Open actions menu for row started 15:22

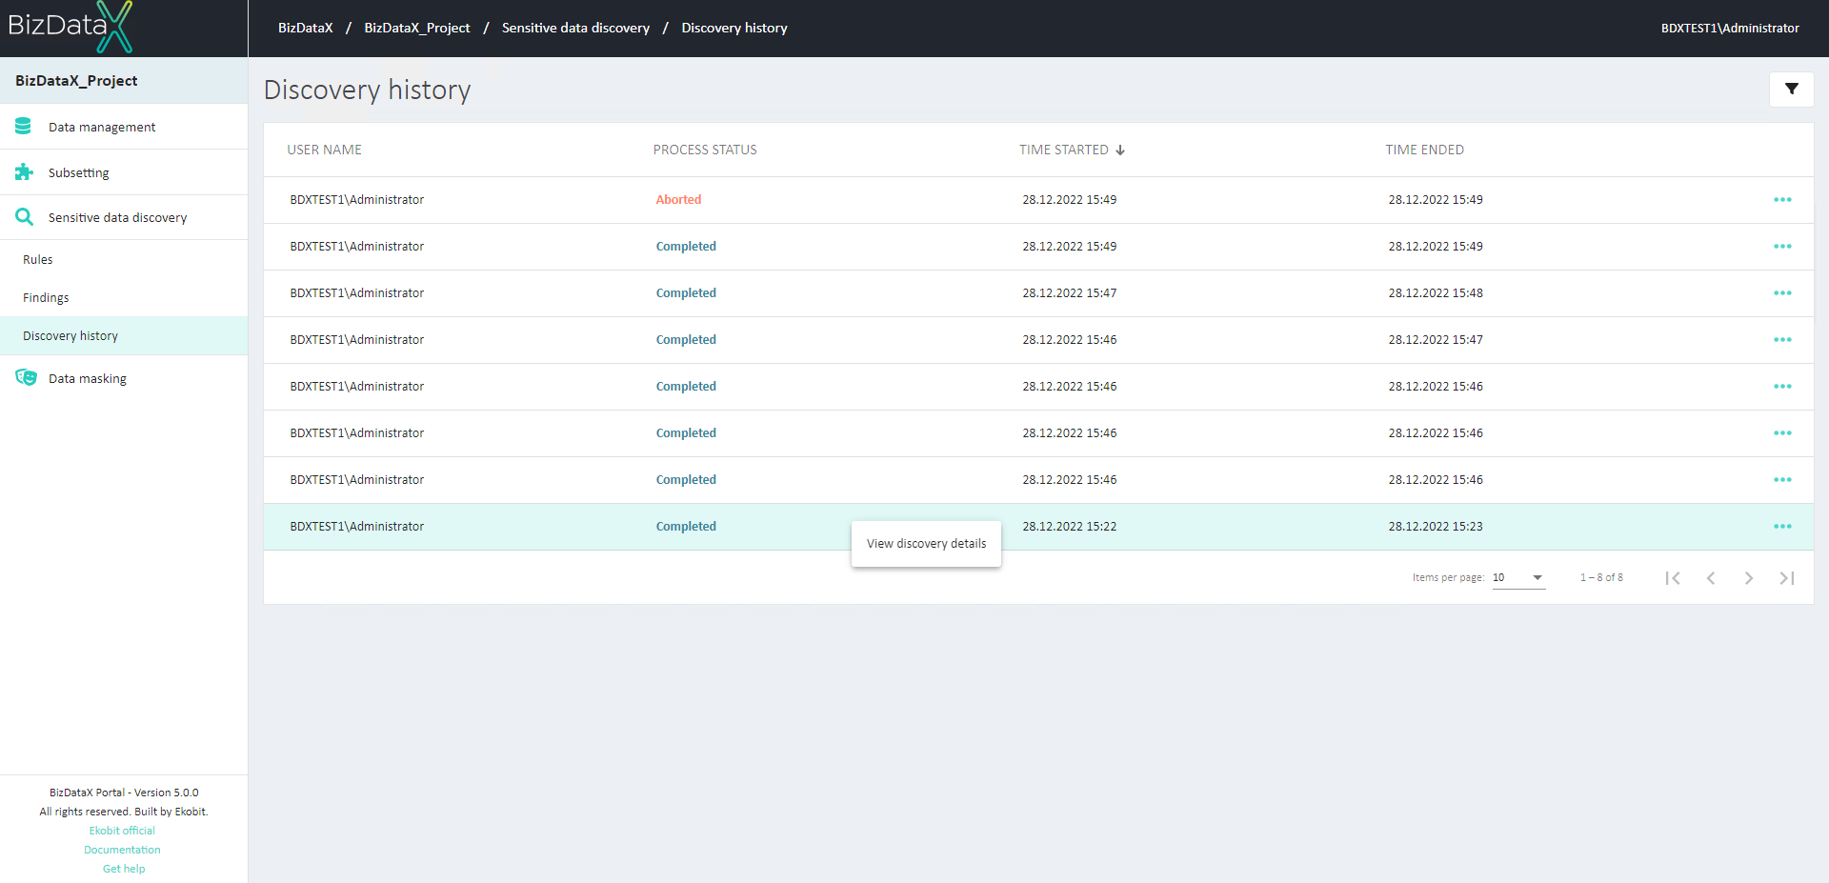(x=1782, y=527)
